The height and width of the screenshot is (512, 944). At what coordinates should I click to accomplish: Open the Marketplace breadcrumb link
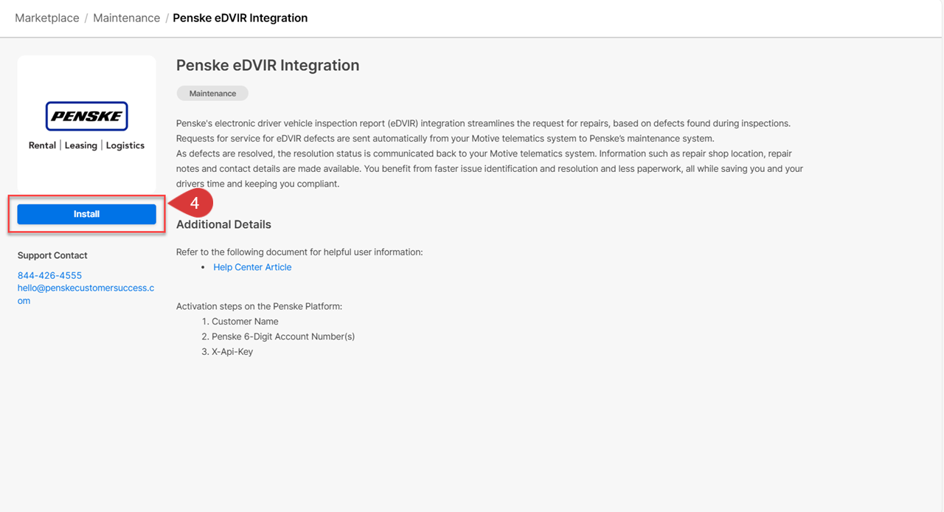click(47, 18)
